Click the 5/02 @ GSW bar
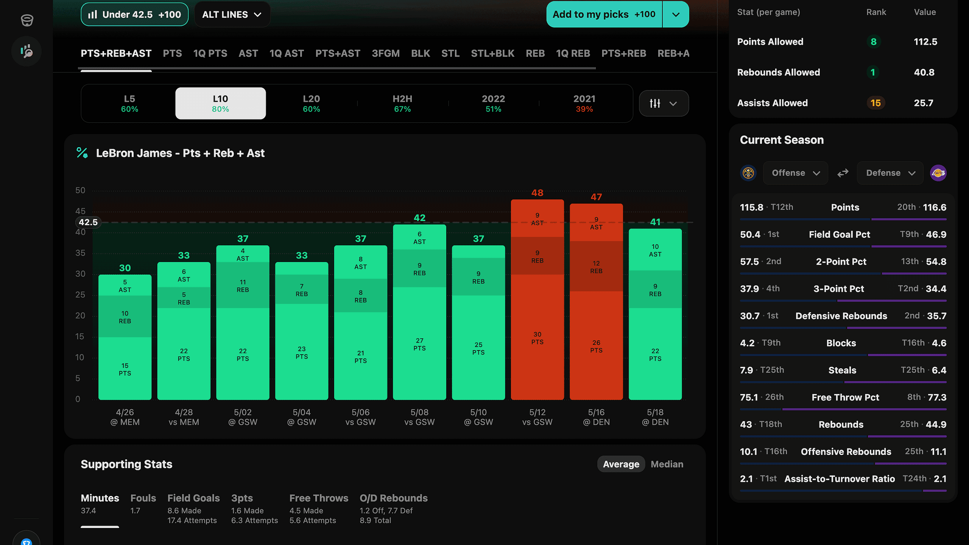This screenshot has height=545, width=969. [243, 322]
